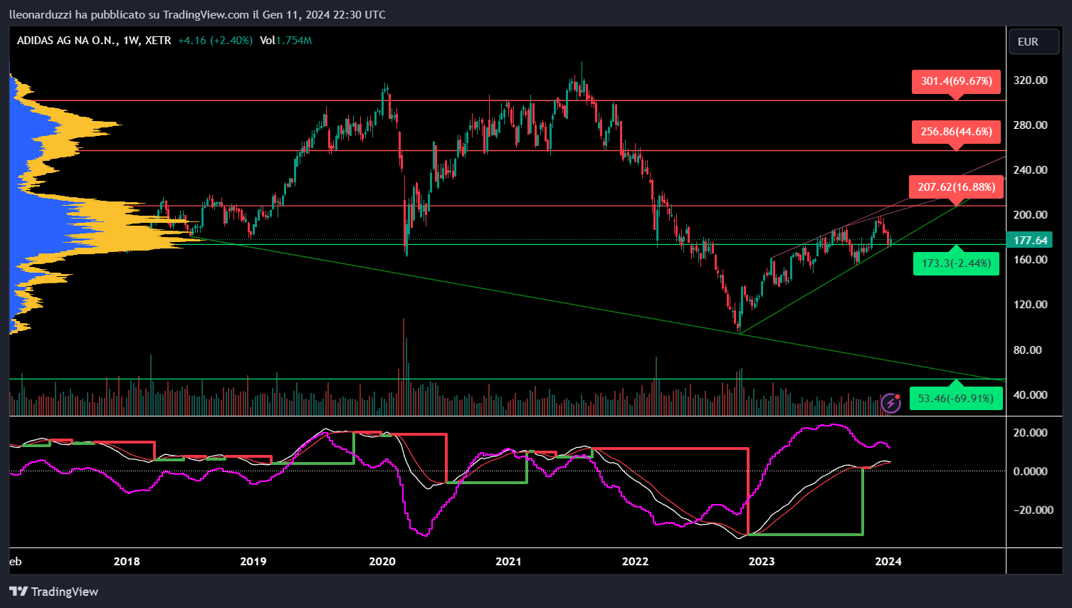Click the 120.00 price scale label
The width and height of the screenshot is (1072, 608).
pos(1031,305)
